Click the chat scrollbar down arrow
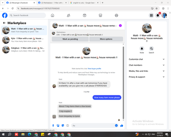Viewport: 171px width, 137px height. pos(123,120)
